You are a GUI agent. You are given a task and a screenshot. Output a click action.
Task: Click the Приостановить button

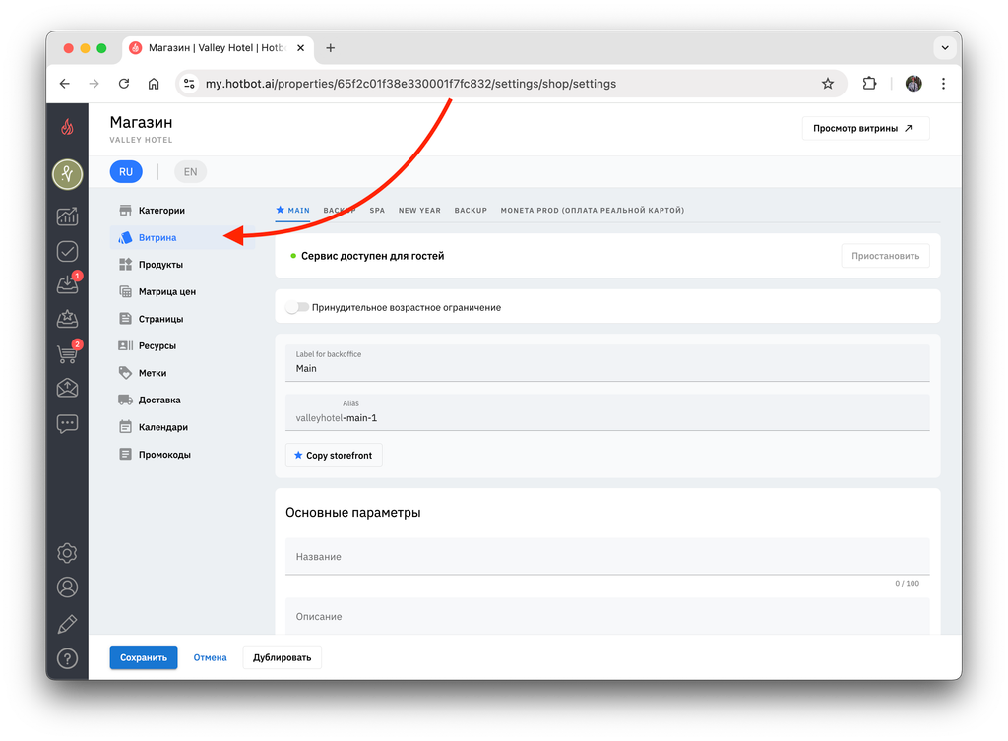coord(885,256)
